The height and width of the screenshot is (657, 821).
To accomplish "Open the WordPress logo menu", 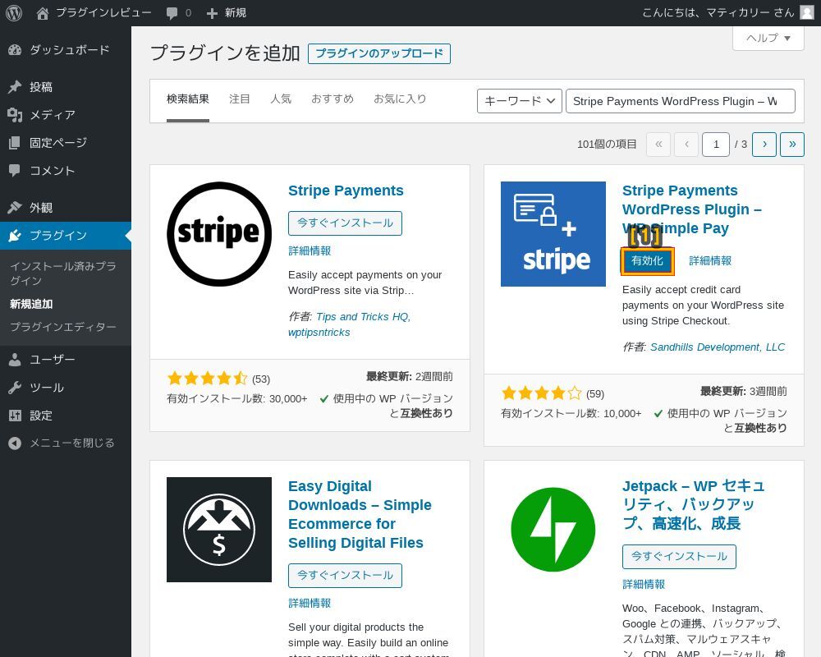I will (x=14, y=12).
